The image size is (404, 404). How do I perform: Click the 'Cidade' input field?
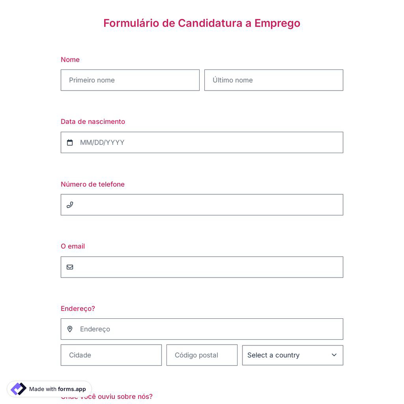[111, 355]
